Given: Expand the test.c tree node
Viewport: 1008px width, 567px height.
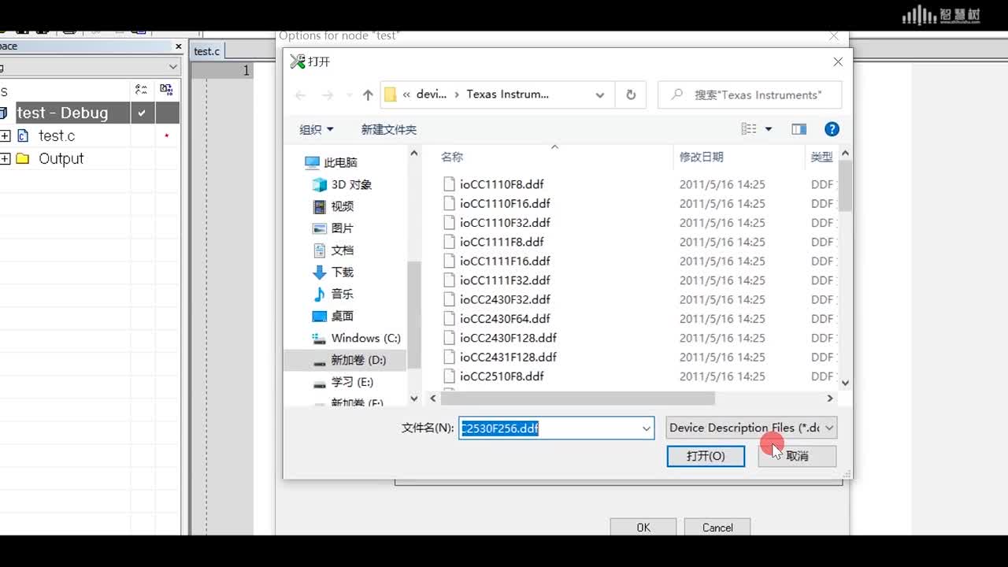Looking at the screenshot, I should coord(5,135).
